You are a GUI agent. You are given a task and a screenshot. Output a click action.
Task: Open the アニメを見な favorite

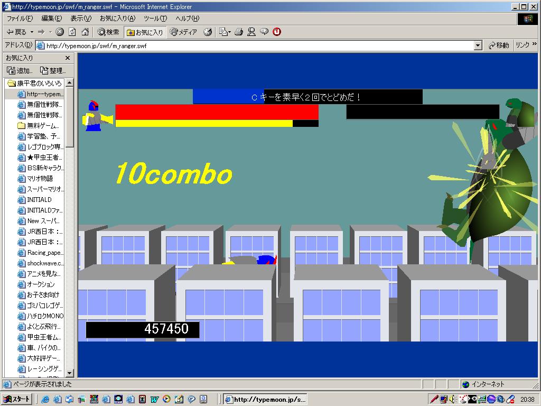coord(39,274)
